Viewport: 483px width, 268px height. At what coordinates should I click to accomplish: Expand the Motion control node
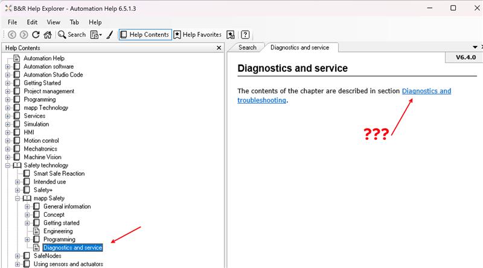click(8, 141)
